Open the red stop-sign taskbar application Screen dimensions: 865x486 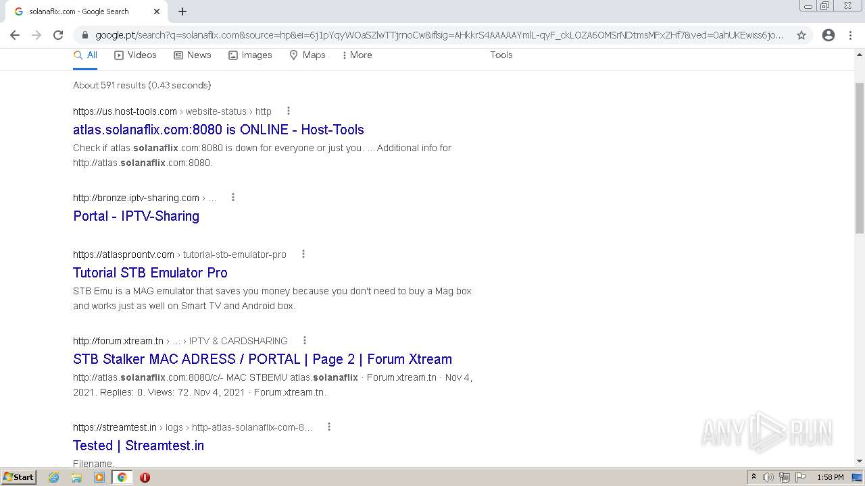point(145,477)
